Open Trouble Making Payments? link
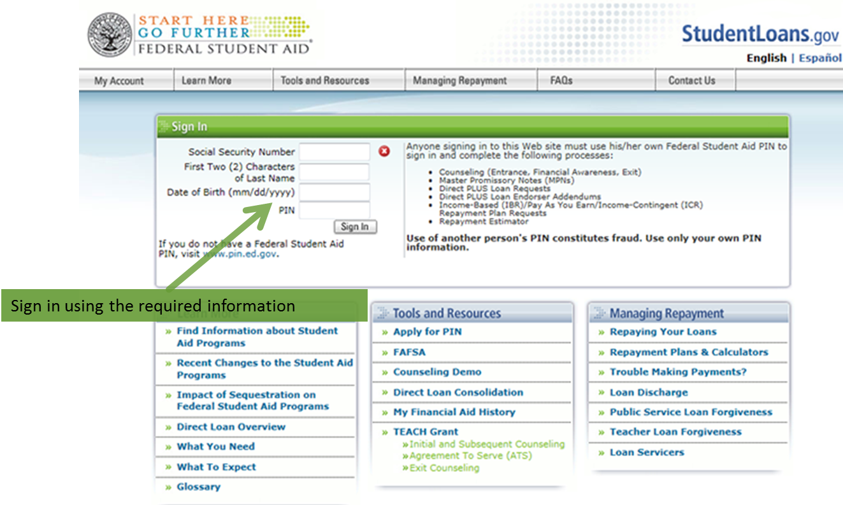Viewport: 843px width, 505px height. point(678,372)
